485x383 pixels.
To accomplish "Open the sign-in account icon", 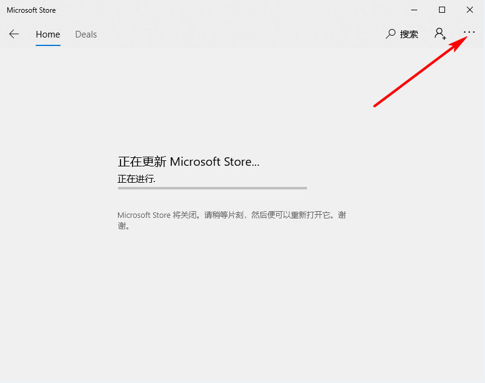I will pyautogui.click(x=440, y=33).
